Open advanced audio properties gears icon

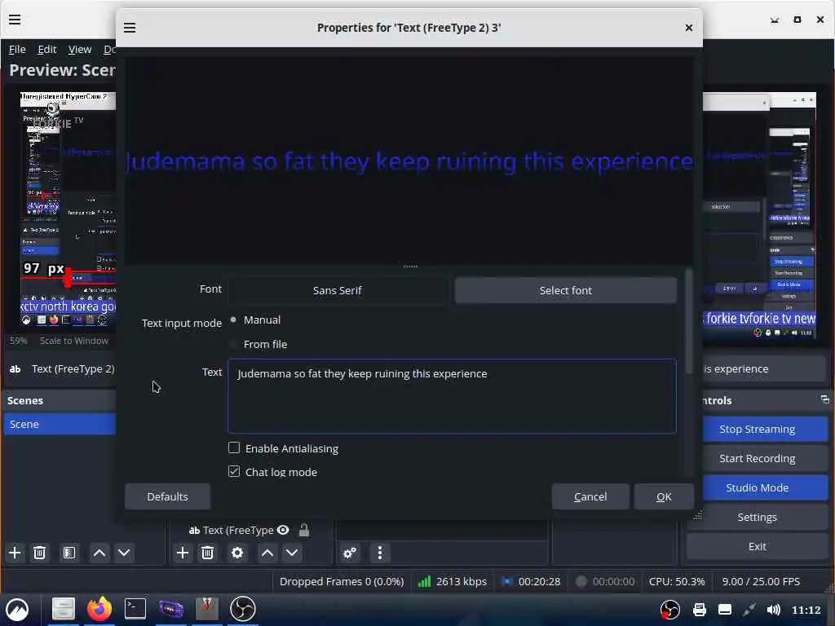(350, 553)
